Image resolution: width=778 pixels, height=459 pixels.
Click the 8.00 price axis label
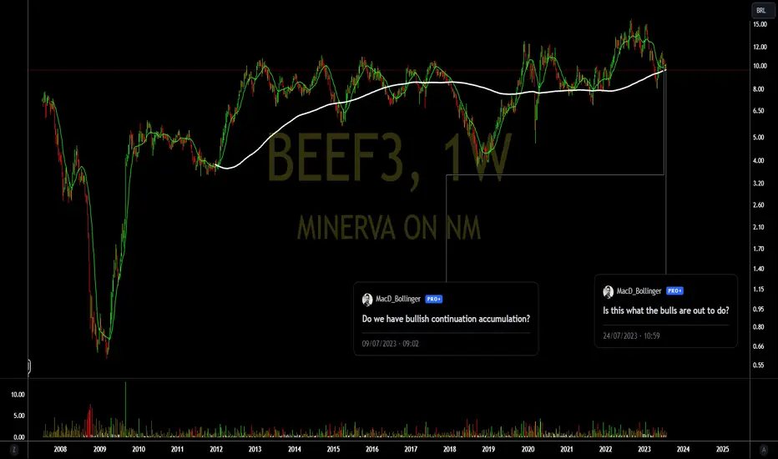[x=758, y=89]
